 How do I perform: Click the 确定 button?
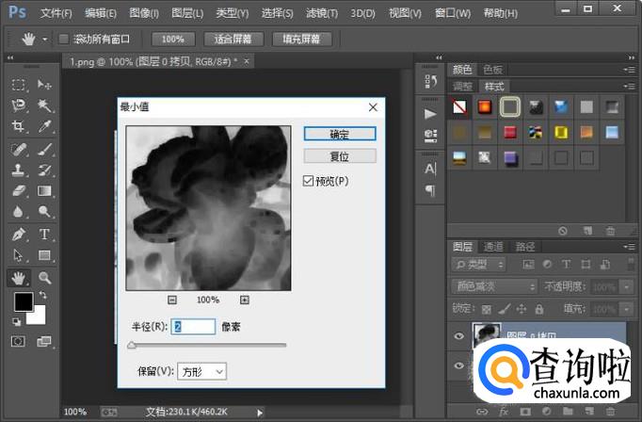coord(340,135)
